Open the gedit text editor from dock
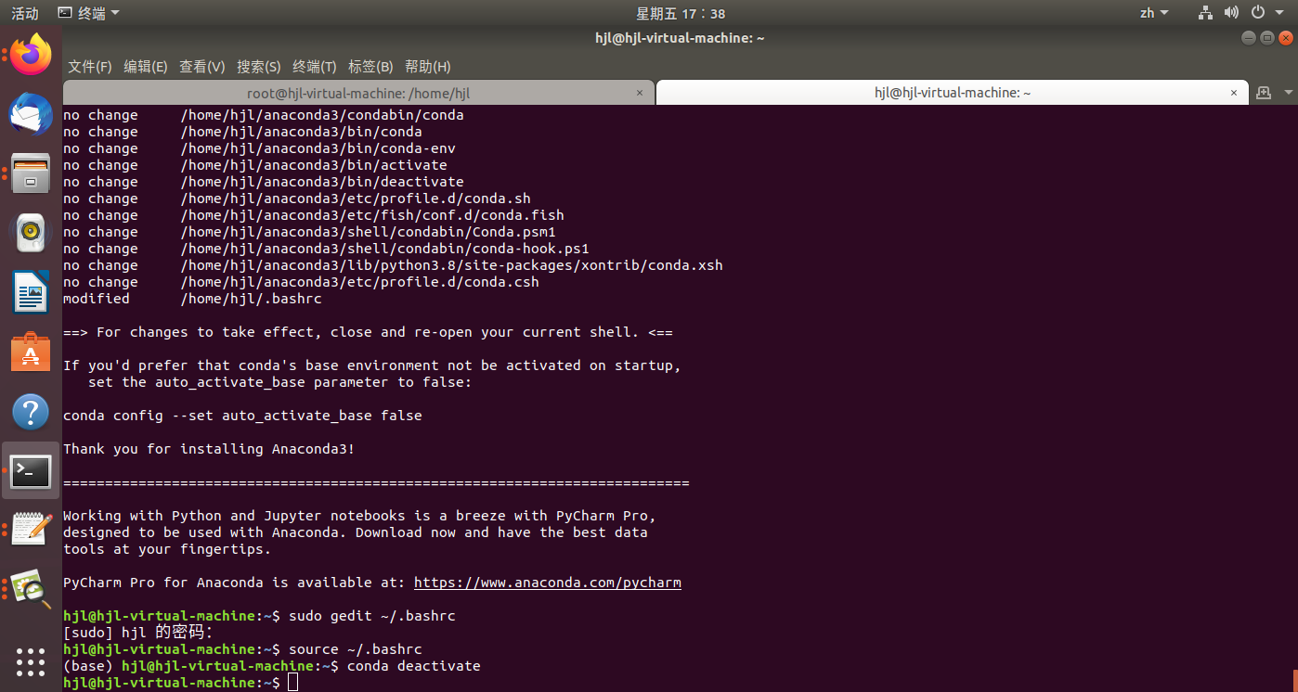Screen dimensions: 1298x692 tap(31, 530)
